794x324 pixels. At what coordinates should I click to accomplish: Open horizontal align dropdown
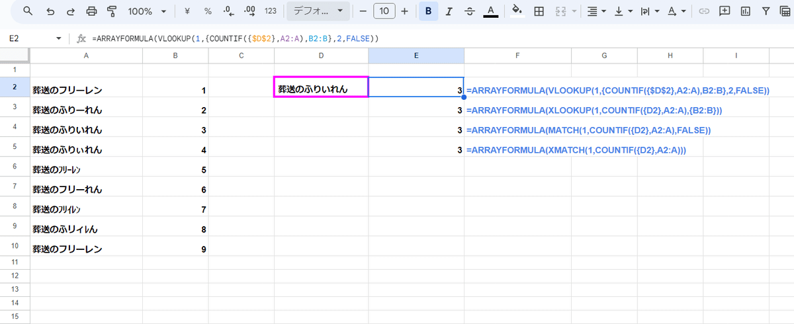coord(596,11)
